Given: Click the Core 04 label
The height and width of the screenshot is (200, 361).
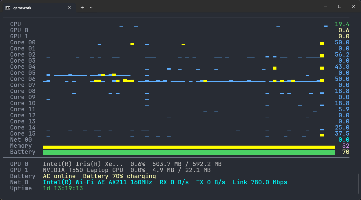Looking at the screenshot, I should [x=23, y=67].
